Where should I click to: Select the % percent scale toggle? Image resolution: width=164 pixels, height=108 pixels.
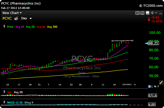point(155,86)
